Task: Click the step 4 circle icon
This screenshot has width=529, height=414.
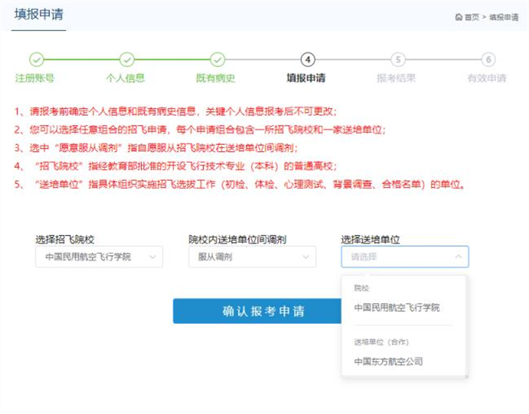Action: [308, 60]
